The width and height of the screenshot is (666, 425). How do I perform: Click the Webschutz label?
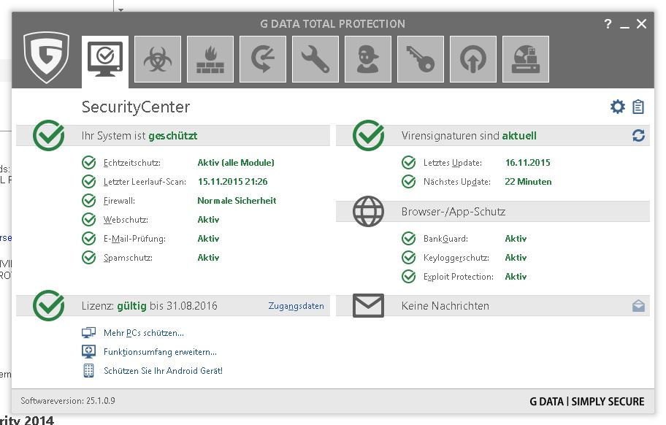(x=126, y=220)
